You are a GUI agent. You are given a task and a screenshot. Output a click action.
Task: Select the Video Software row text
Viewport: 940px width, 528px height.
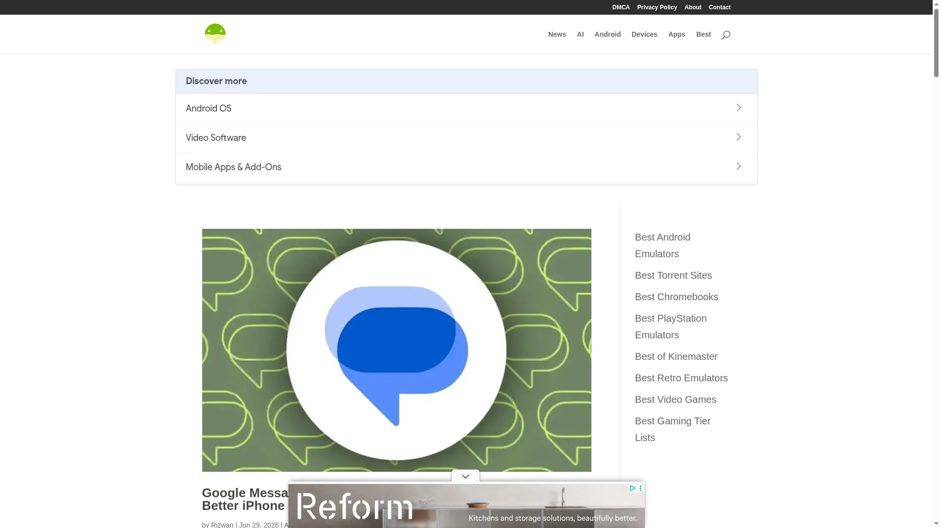pyautogui.click(x=216, y=138)
